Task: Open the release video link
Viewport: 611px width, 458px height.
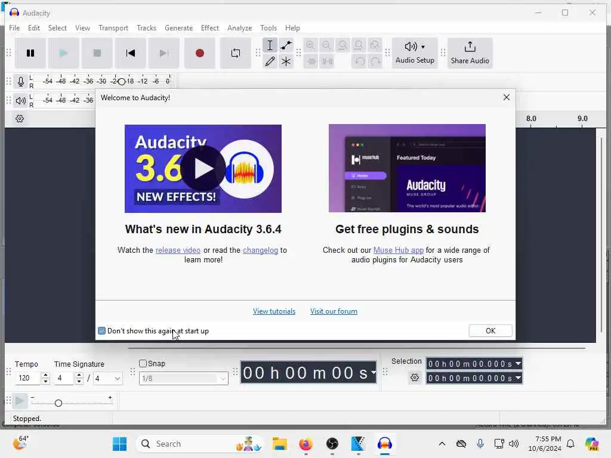Action: (178, 250)
